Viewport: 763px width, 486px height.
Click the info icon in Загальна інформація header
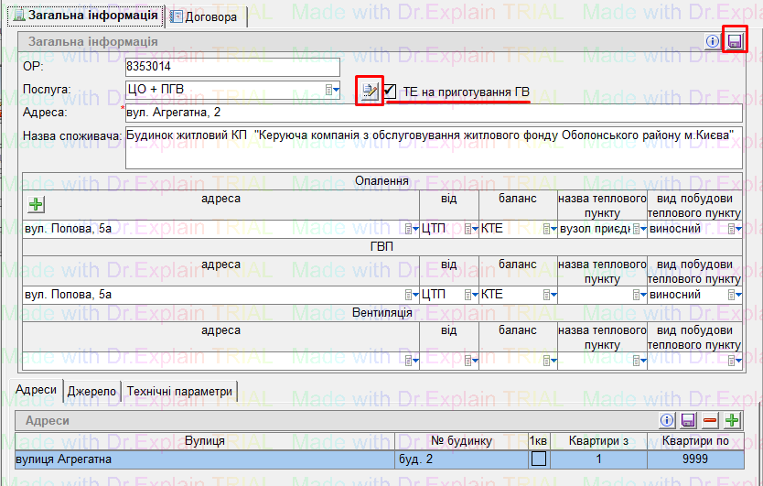pyautogui.click(x=714, y=41)
